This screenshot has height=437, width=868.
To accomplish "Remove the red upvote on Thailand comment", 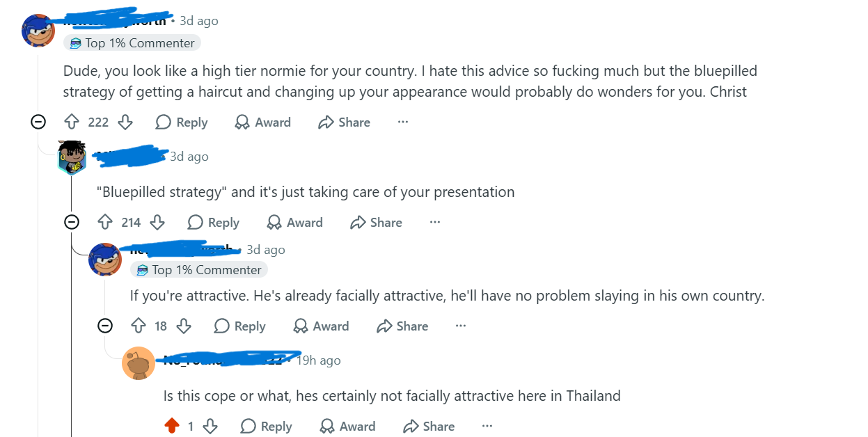I will tap(172, 427).
